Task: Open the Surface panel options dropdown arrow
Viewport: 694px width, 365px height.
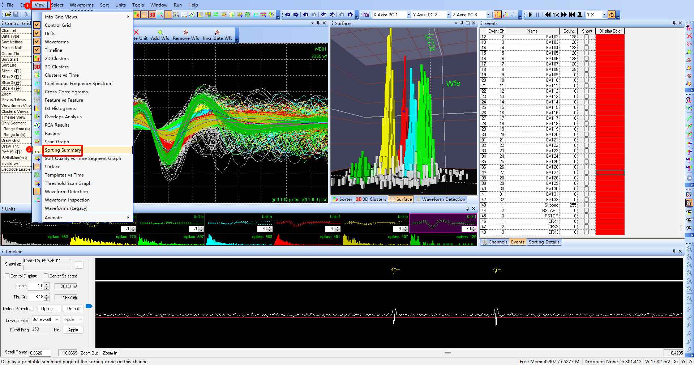Action: (x=456, y=23)
